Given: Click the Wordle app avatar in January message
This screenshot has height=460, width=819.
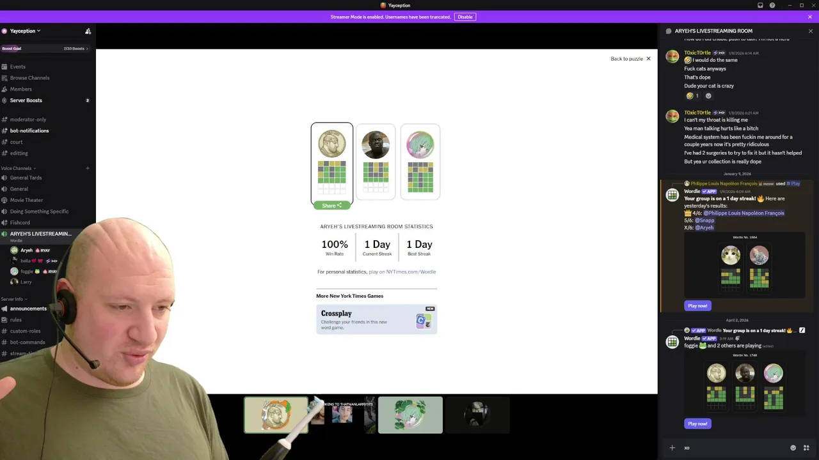Looking at the screenshot, I should (x=672, y=195).
